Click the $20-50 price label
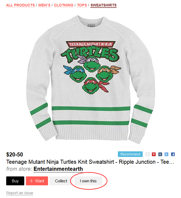181x198 pixels. click(x=15, y=155)
